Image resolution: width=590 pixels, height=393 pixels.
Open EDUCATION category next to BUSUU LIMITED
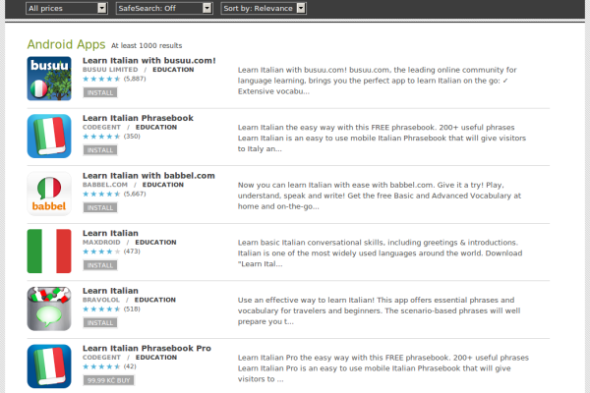tap(173, 70)
